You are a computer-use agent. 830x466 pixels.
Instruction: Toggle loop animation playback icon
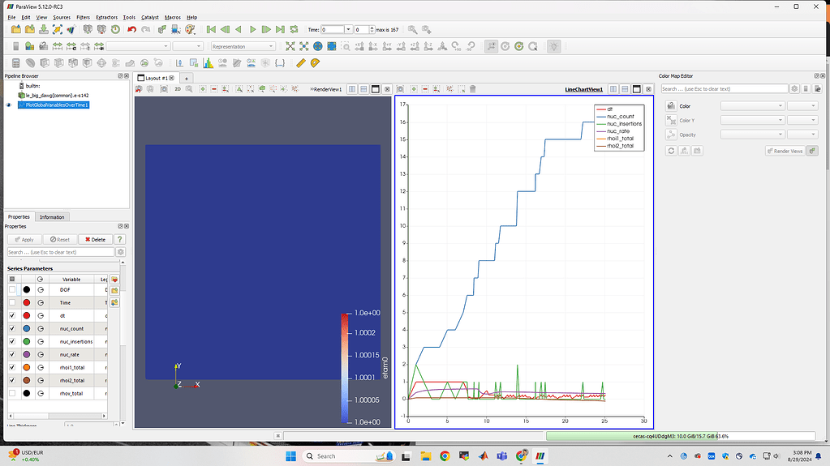[x=293, y=29]
